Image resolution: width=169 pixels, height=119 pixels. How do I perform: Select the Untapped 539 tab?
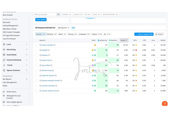coord(84,34)
